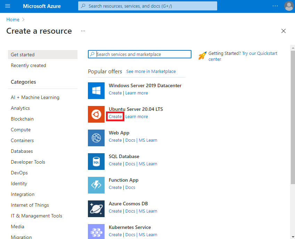295x239 pixels.
Task: Close the Create a resource blade
Action: (x=283, y=31)
